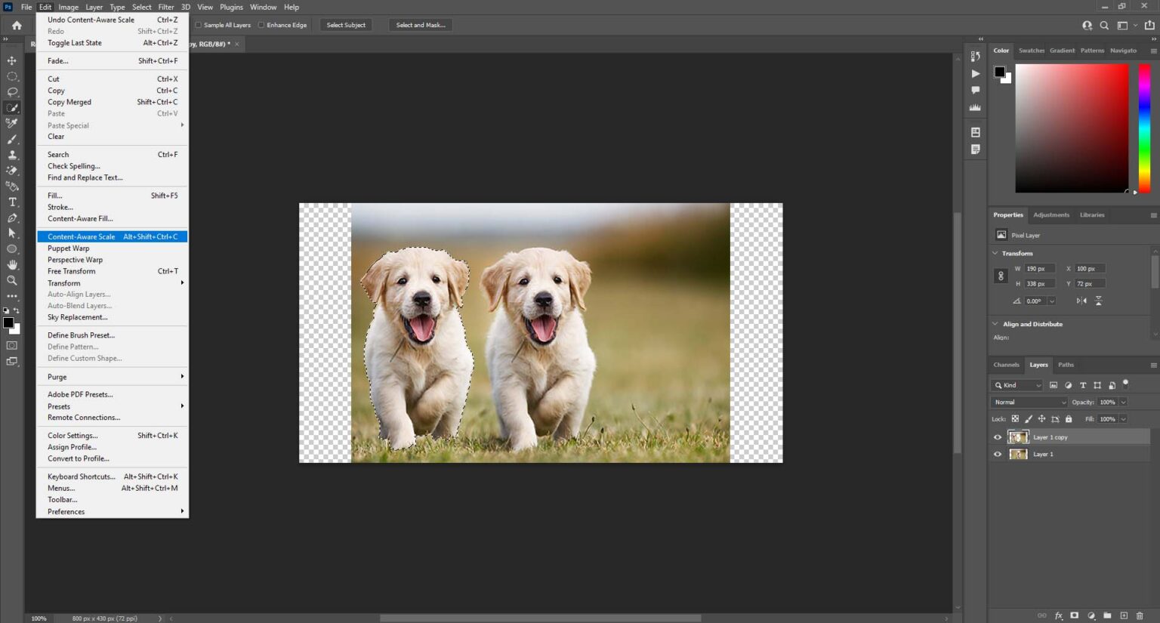Select the Lasso tool
Image resolution: width=1160 pixels, height=623 pixels.
click(11, 91)
